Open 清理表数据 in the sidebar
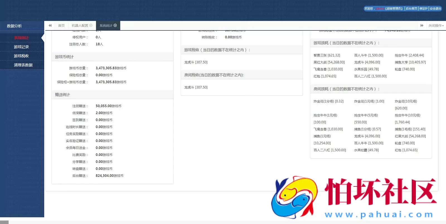Viewport: 446px width, 224px height. [x=23, y=65]
